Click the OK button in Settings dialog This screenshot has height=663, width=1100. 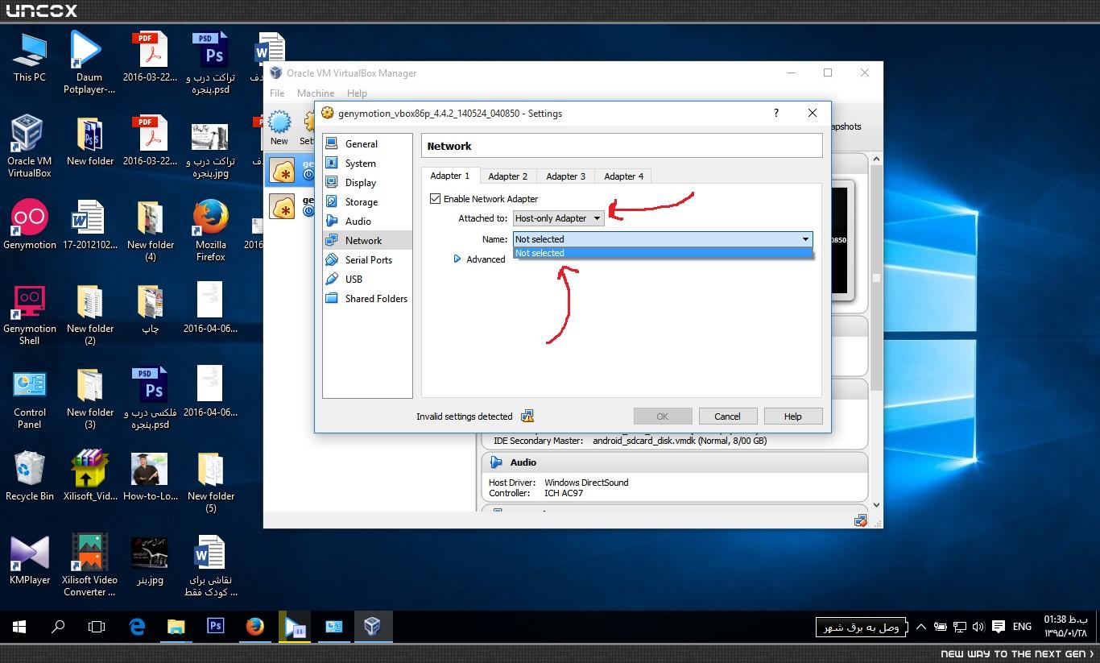663,416
